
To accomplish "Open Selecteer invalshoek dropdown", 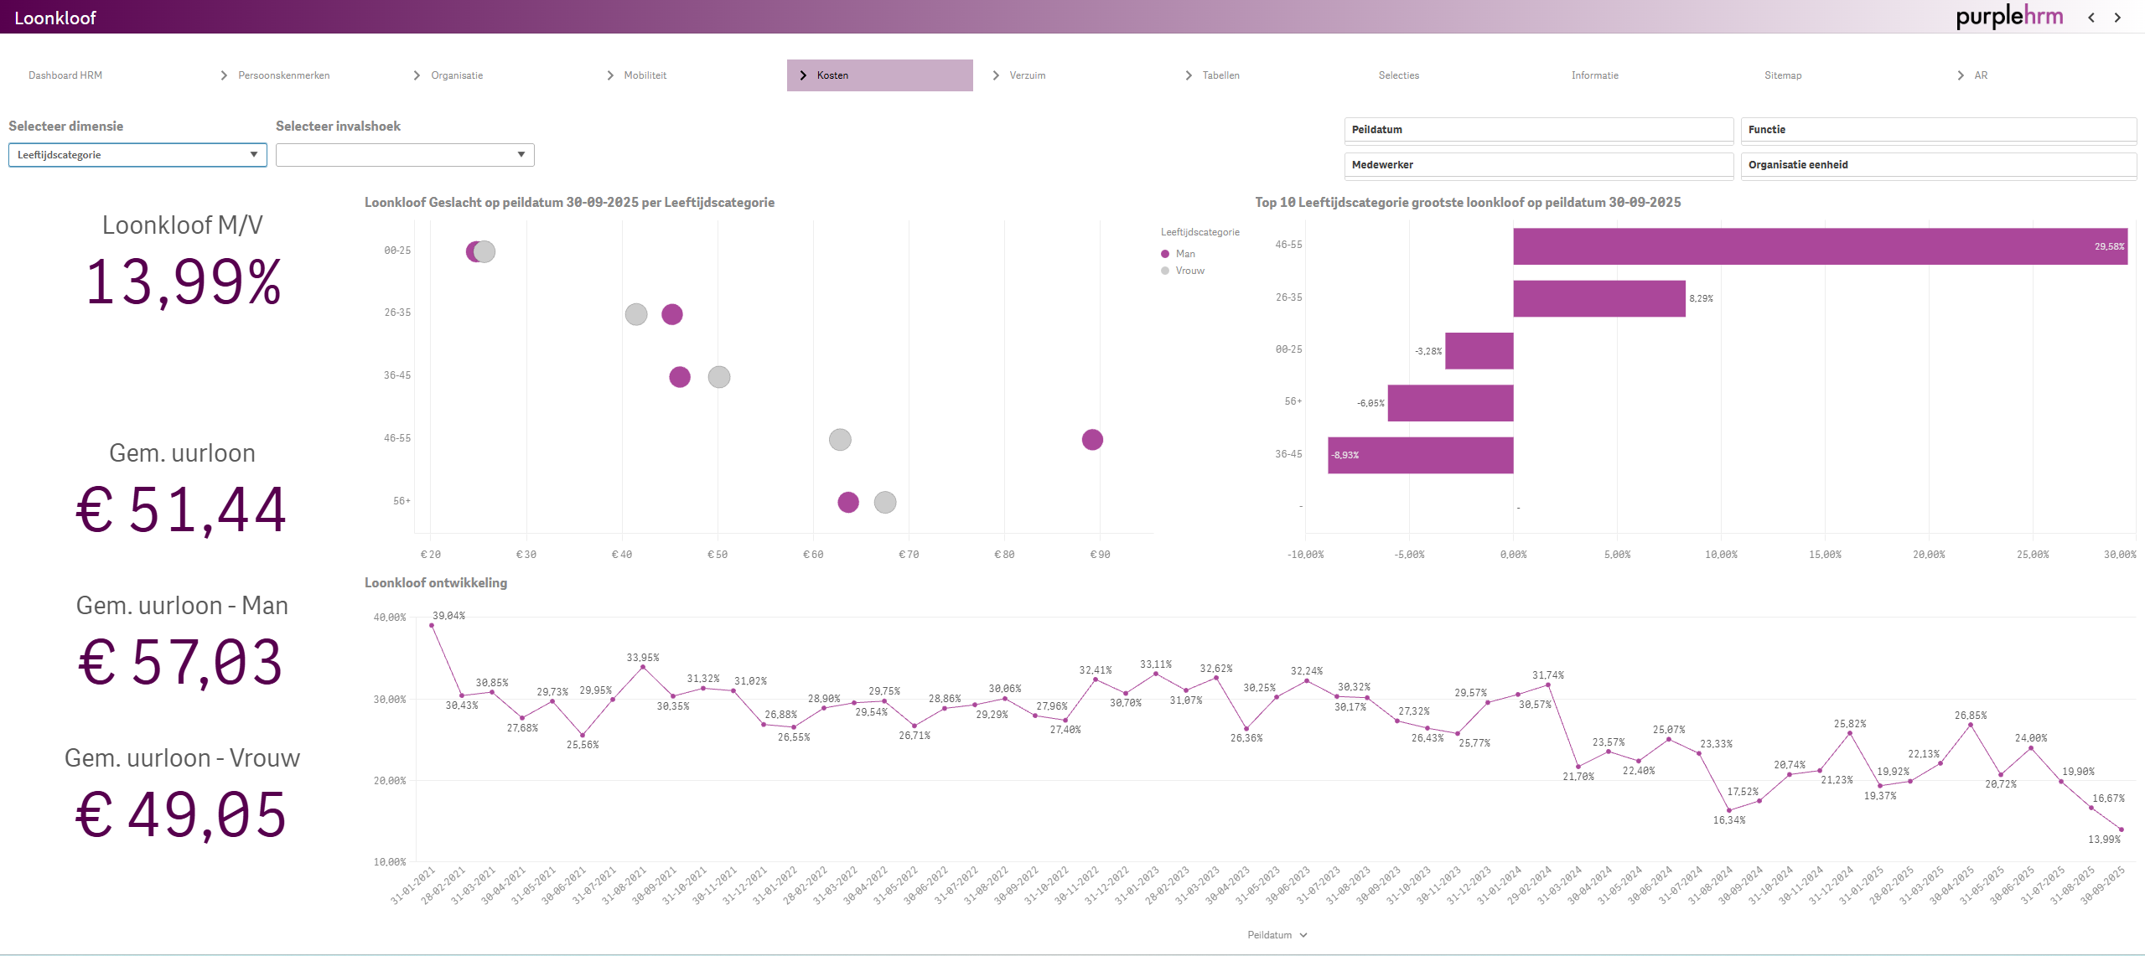I will point(405,155).
